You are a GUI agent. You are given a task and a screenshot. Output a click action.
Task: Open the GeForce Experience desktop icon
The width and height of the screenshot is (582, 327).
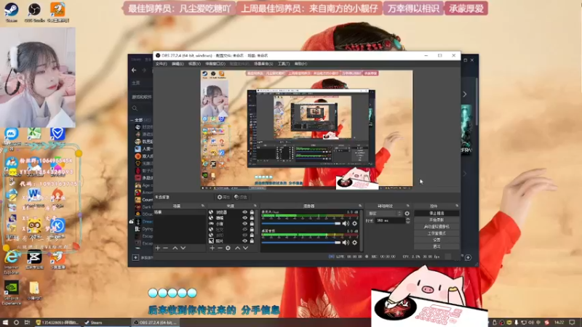coord(12,293)
